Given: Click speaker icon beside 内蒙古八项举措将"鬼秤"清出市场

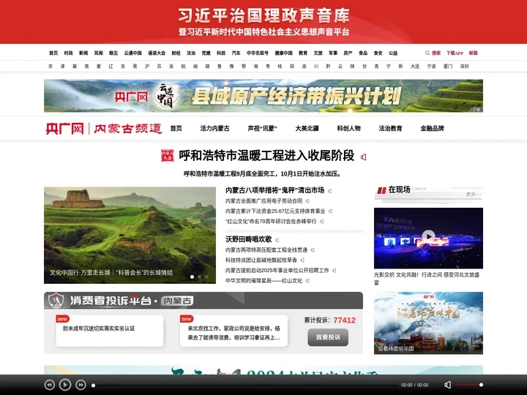Looking at the screenshot, I should click(x=329, y=191).
